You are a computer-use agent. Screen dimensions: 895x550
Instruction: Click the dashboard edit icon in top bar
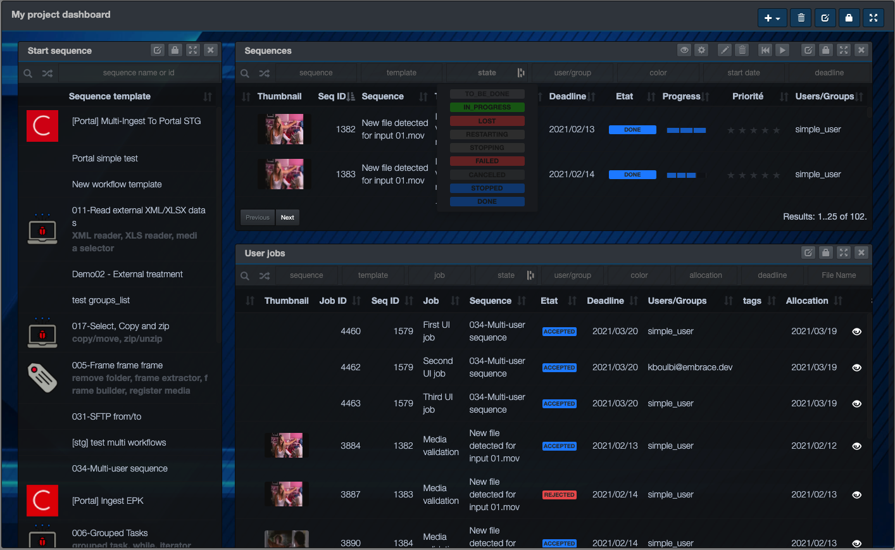pyautogui.click(x=825, y=18)
